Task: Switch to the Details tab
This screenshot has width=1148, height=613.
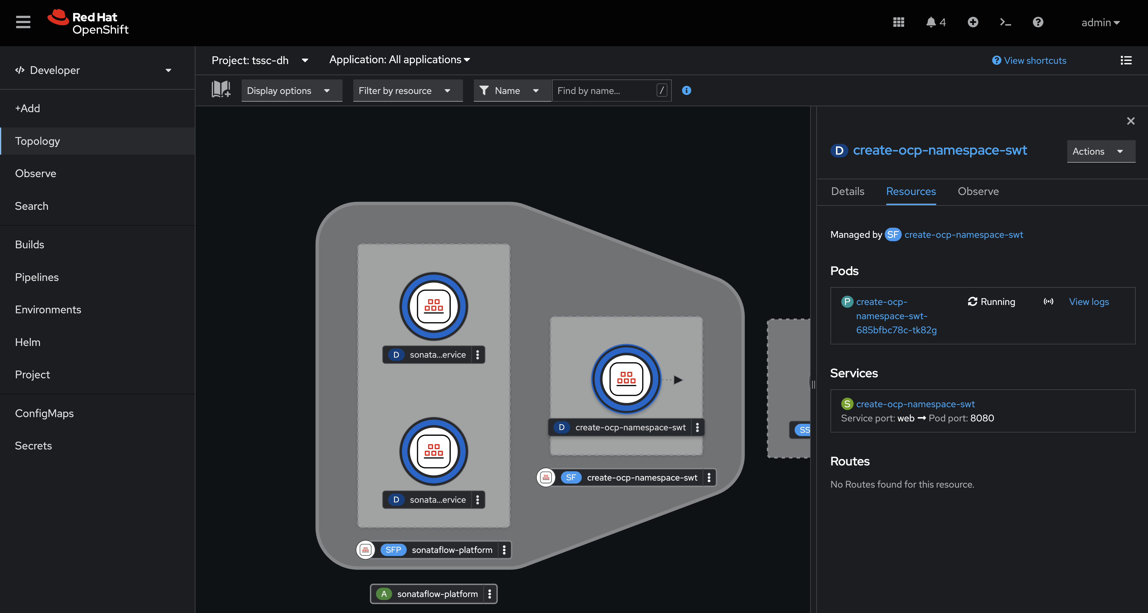Action: click(847, 191)
